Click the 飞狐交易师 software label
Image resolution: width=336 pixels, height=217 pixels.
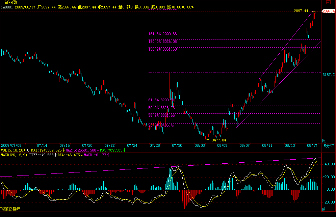tap(10, 209)
